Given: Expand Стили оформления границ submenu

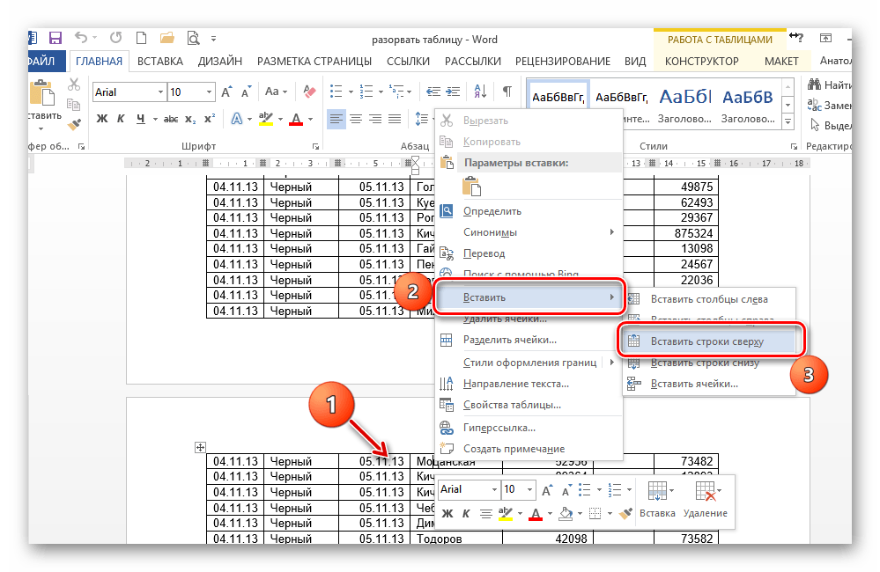Looking at the screenshot, I should [x=529, y=363].
